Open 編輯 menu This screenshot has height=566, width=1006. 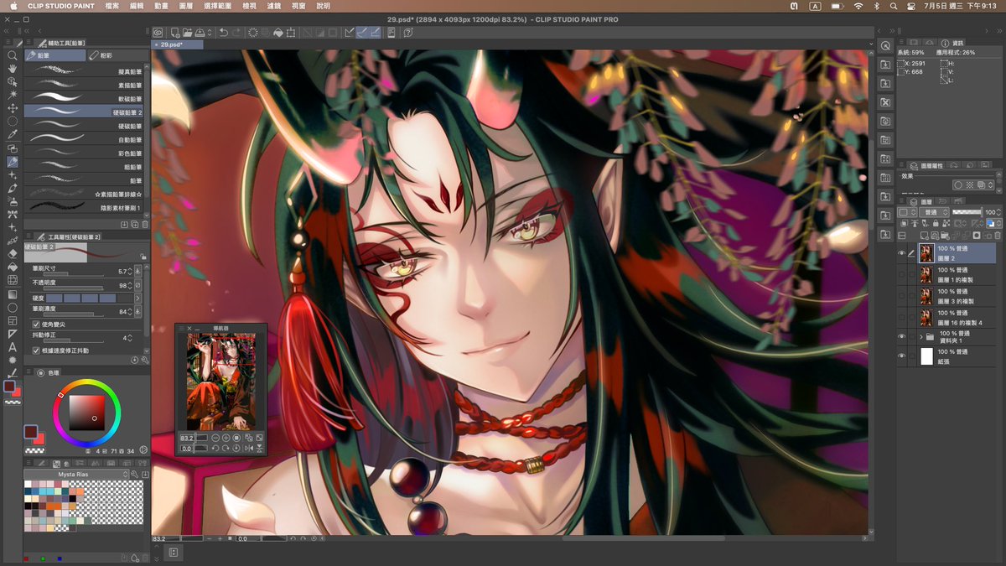[x=137, y=6]
